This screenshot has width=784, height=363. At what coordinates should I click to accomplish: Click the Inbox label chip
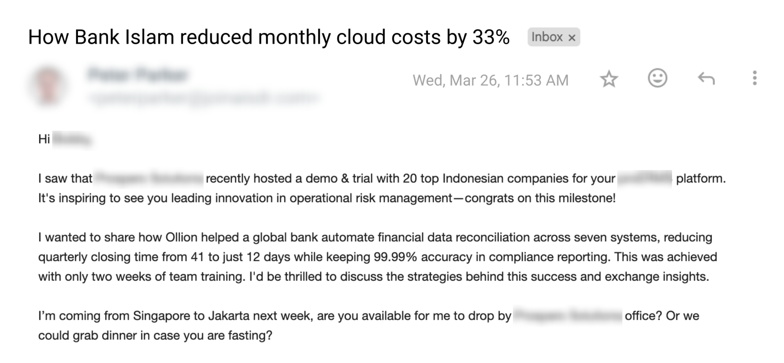[x=547, y=37]
